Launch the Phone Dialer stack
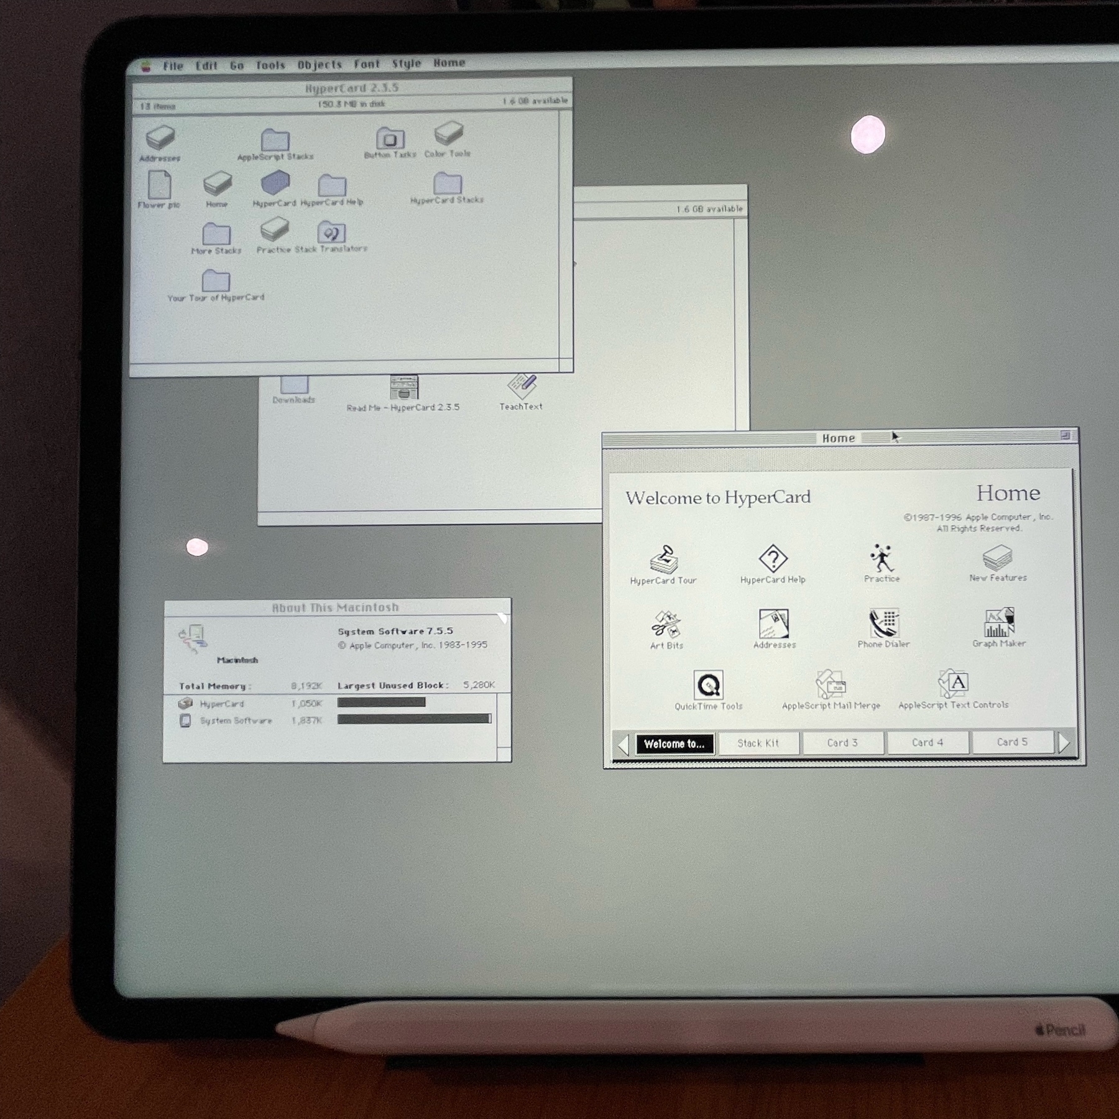This screenshot has width=1119, height=1119. (883, 624)
